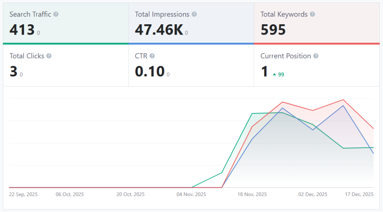Select the Total Impressions stat card

[191, 24]
